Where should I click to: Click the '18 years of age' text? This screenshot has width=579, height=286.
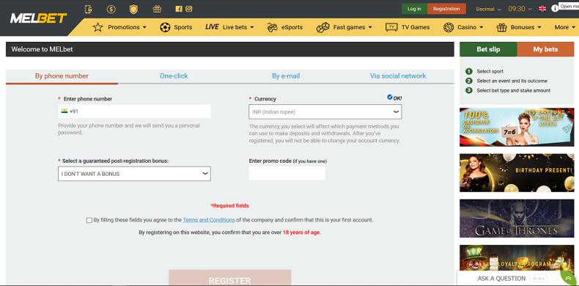[302, 232]
